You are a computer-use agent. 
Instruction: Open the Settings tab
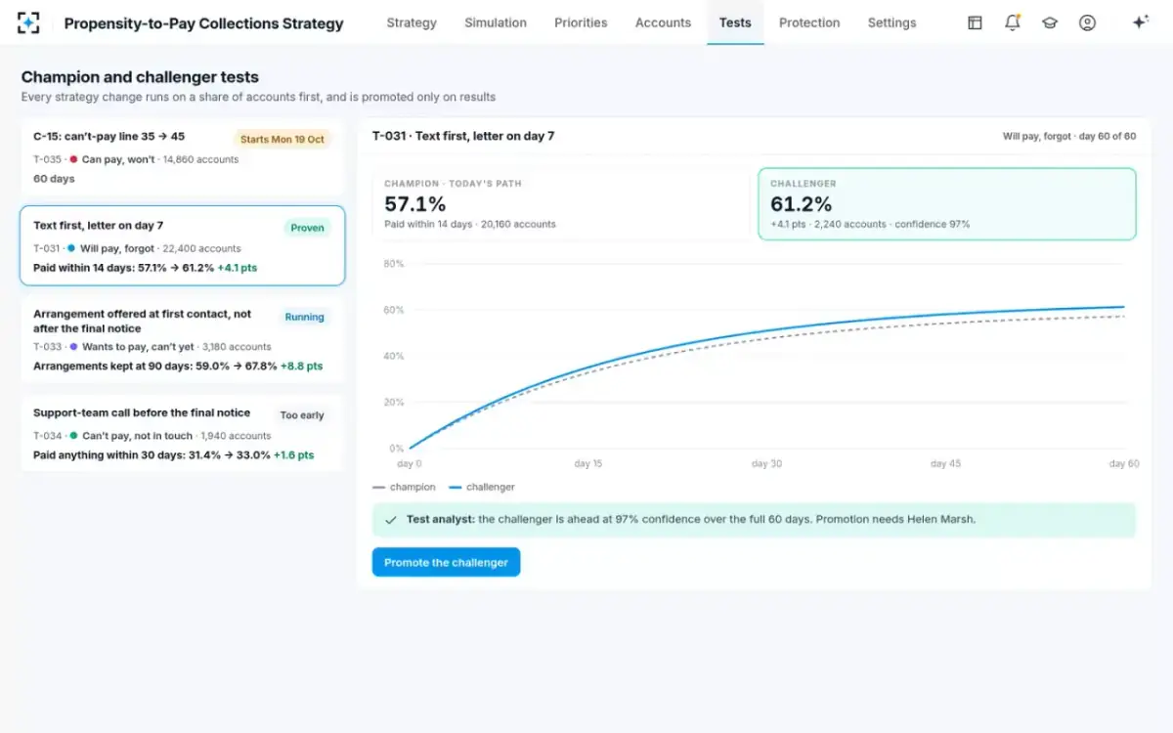(x=891, y=22)
